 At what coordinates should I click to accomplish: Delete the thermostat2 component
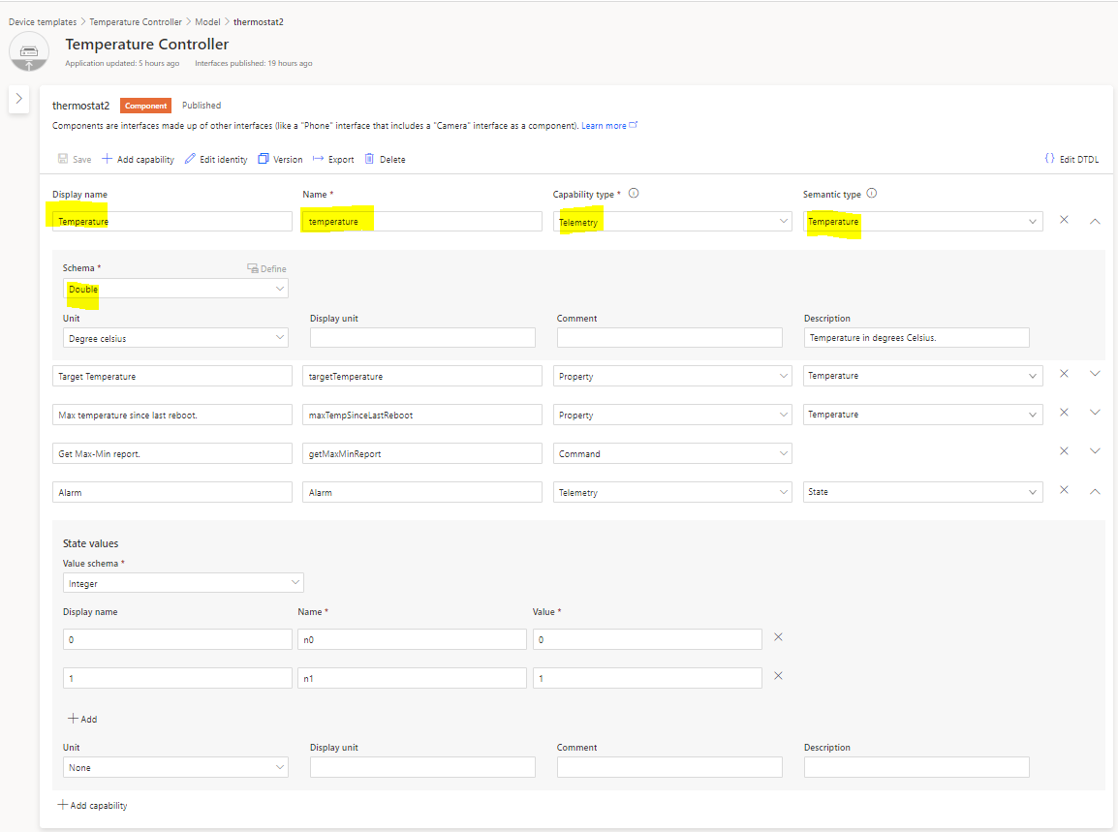pyautogui.click(x=385, y=159)
